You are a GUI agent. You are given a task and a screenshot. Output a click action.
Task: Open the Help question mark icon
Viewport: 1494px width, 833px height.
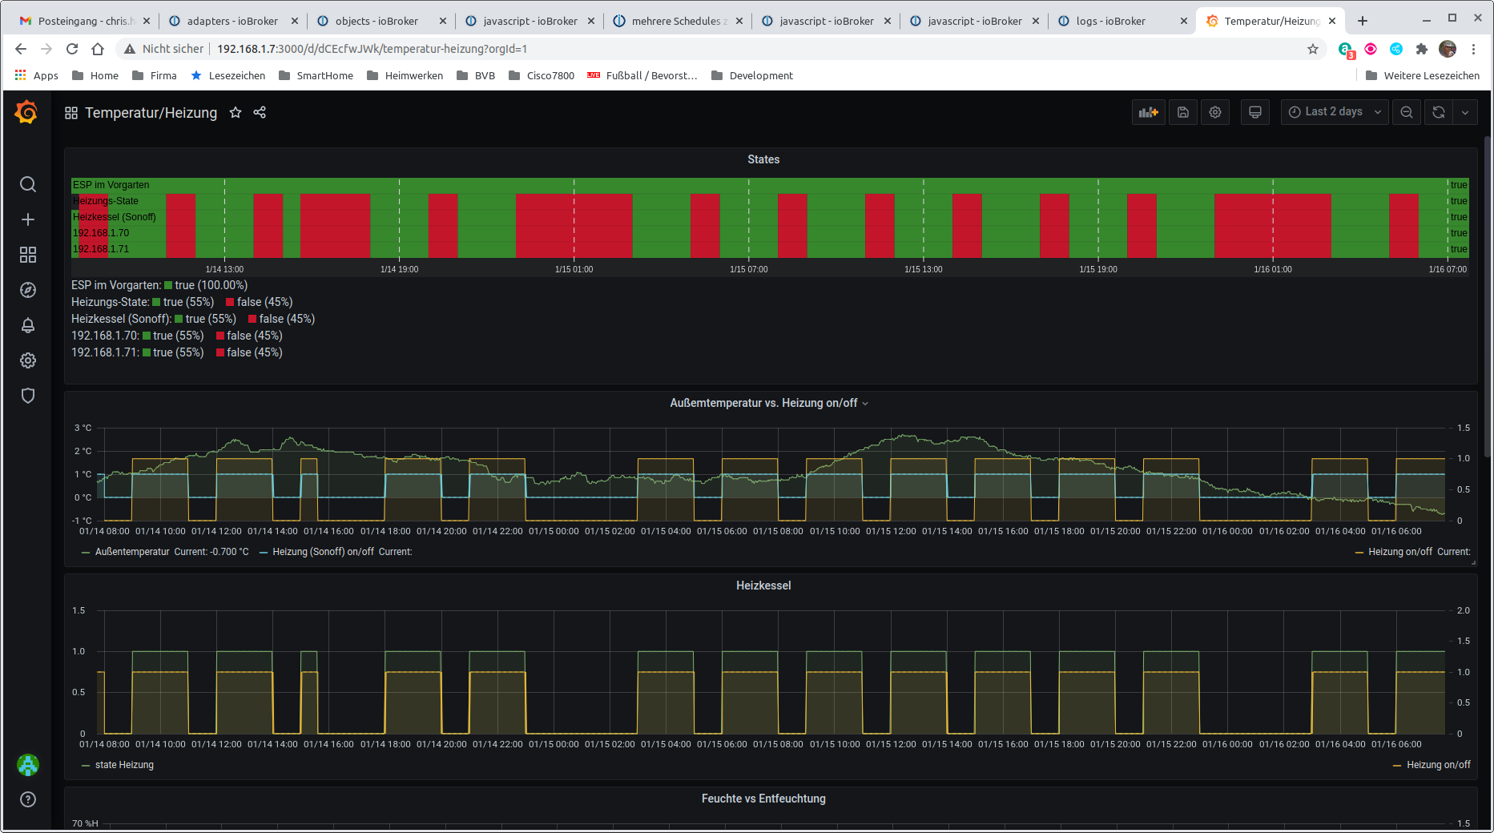click(28, 799)
